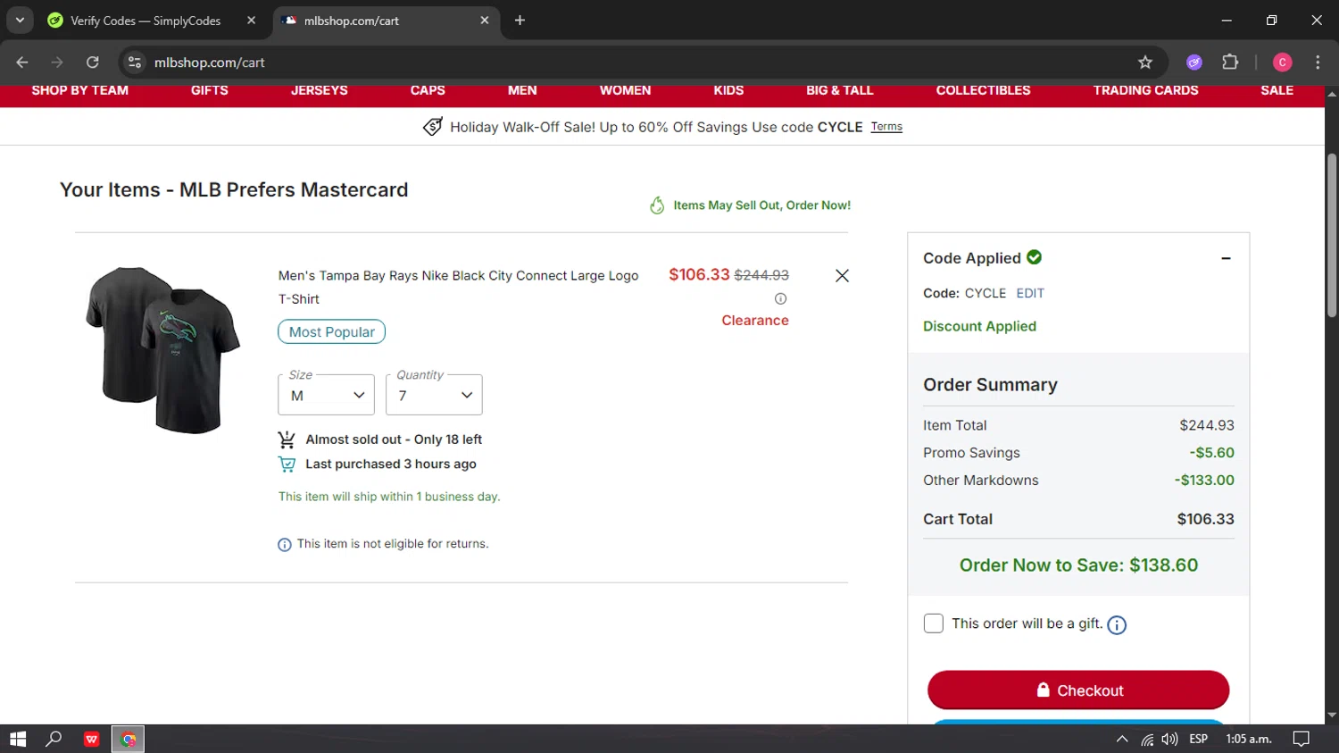This screenshot has height=753, width=1339.
Task: Switch to the Verify Codes SimplyCodes tab
Action: pos(146,21)
